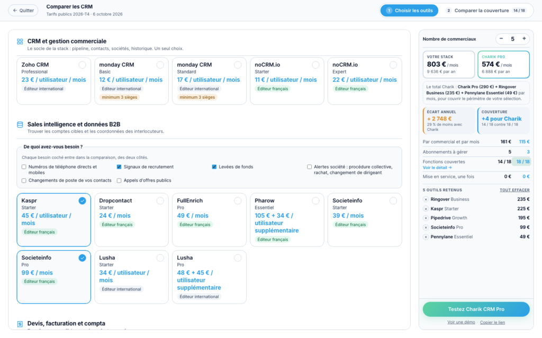Decrease number of commerciaux with minus
This screenshot has height=338, width=542.
[501, 39]
